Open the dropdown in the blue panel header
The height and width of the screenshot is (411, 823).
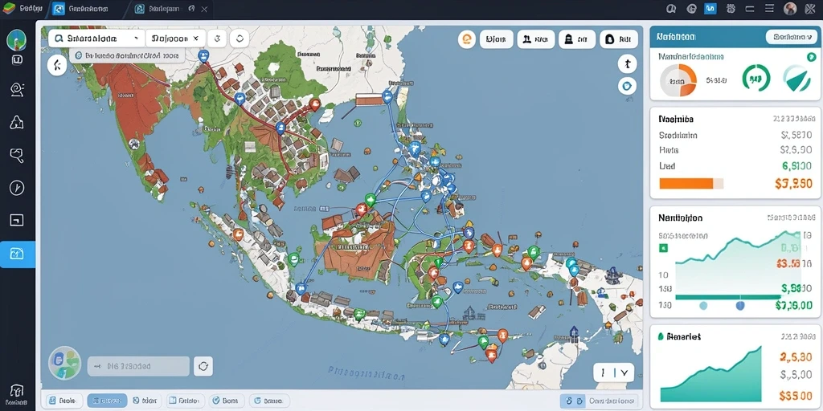point(792,37)
